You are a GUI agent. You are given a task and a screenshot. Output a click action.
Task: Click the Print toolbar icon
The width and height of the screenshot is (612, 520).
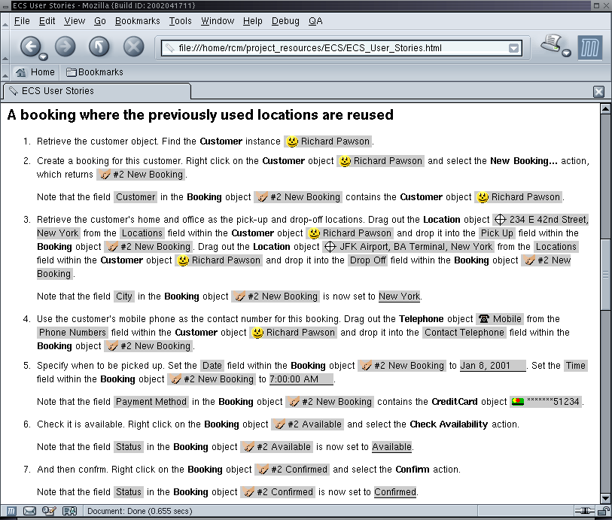(551, 44)
